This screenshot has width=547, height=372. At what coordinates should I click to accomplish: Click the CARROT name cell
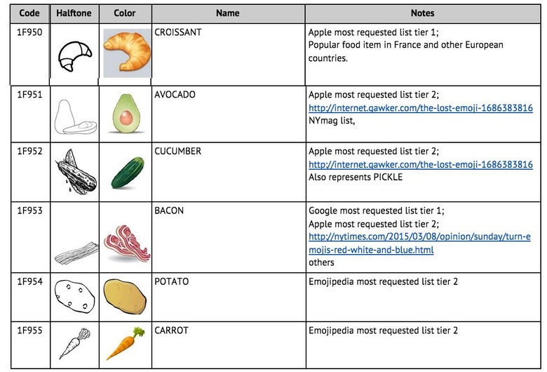coord(229,345)
